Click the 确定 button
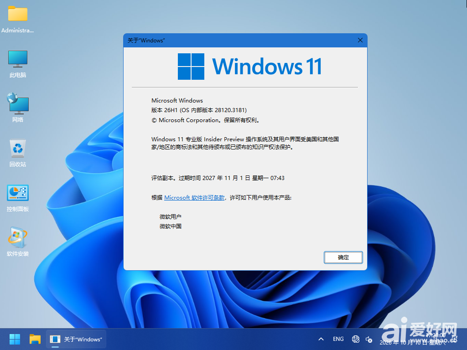Image resolution: width=467 pixels, height=350 pixels. tap(343, 257)
